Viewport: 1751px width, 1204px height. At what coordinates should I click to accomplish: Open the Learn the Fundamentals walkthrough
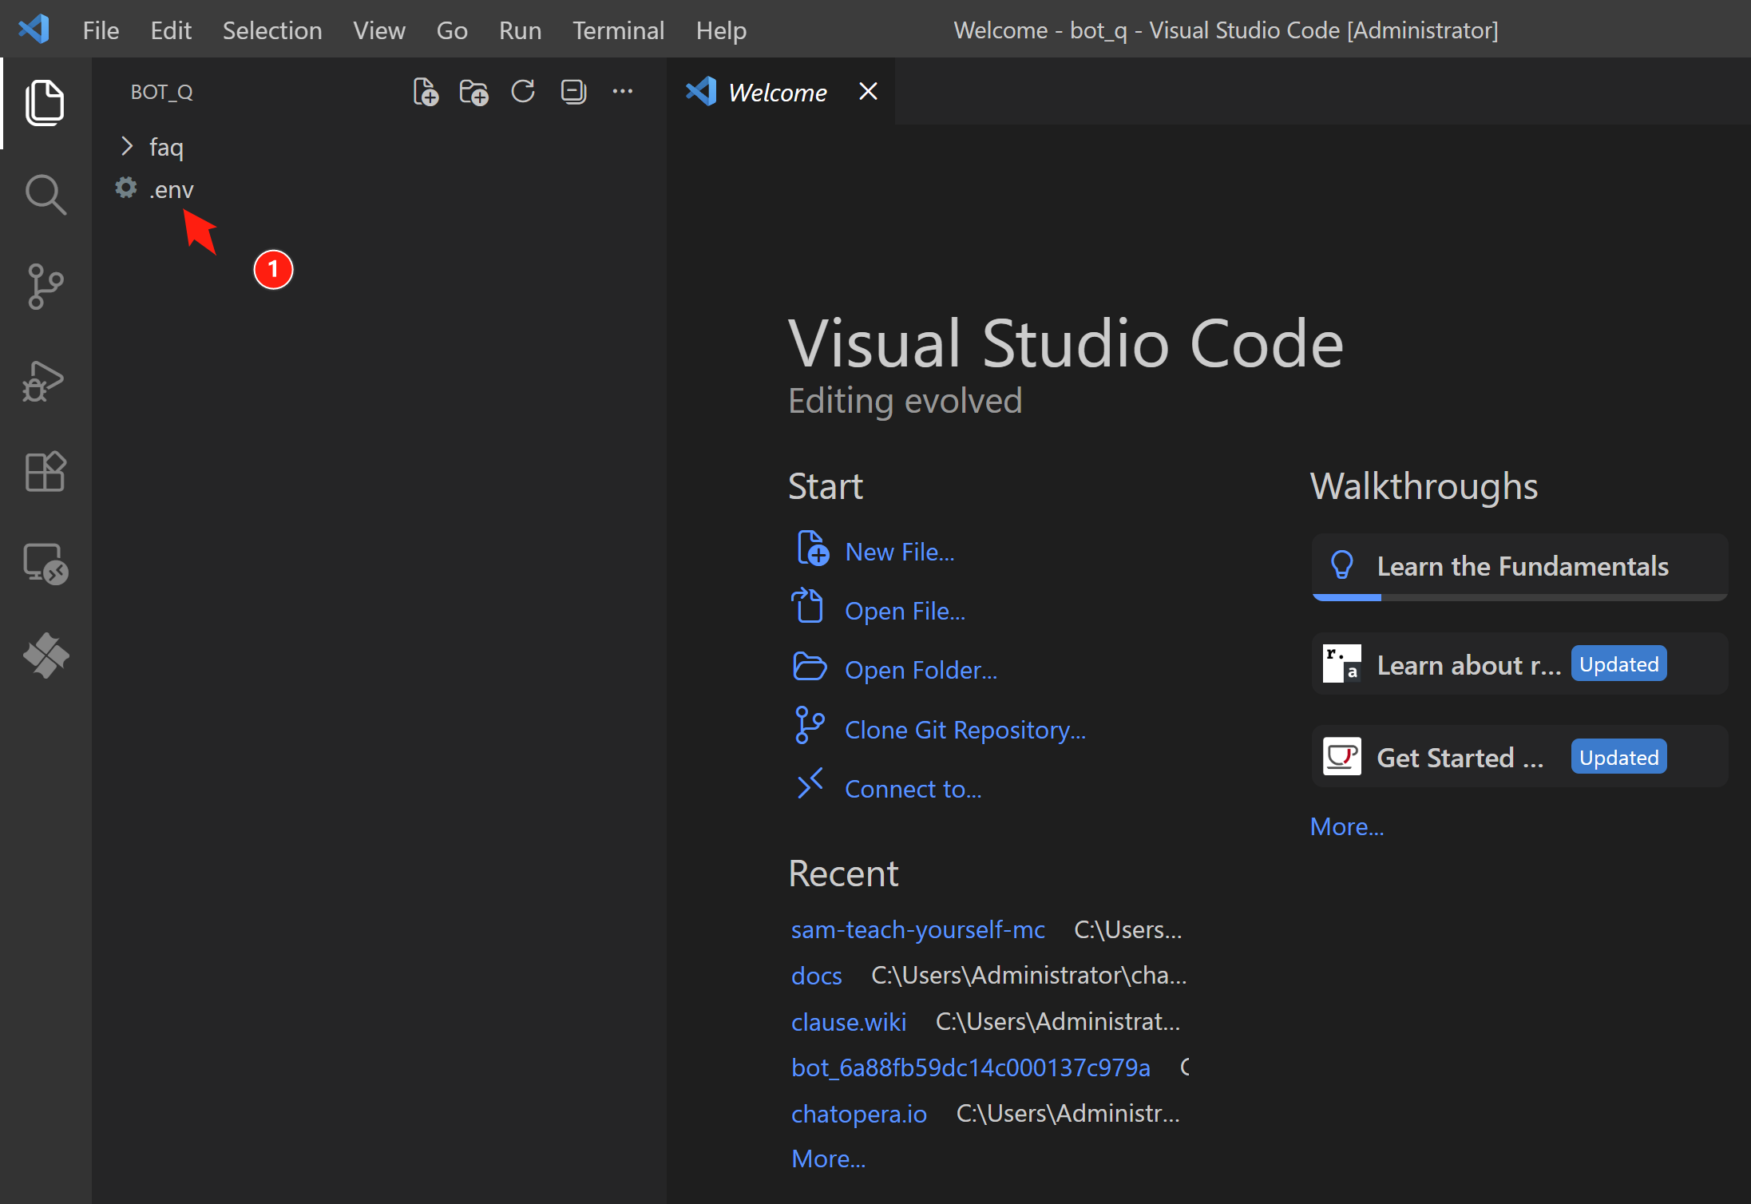coord(1519,567)
